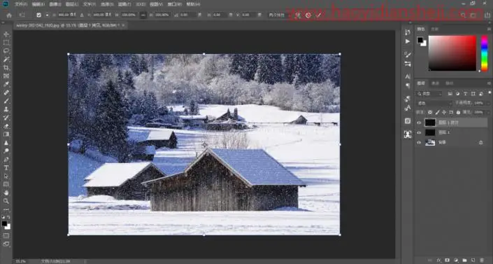Select the Frame tool

[x=6, y=76]
